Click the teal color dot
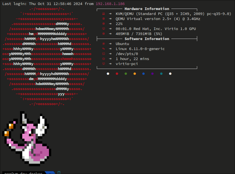Screen dimensions: 235x174 point(161,74)
